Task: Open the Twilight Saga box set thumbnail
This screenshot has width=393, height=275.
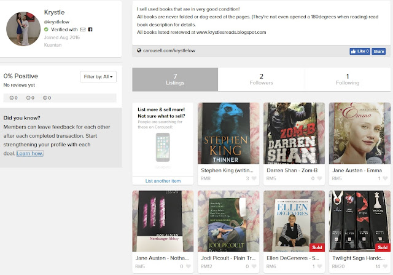Action: click(360, 221)
